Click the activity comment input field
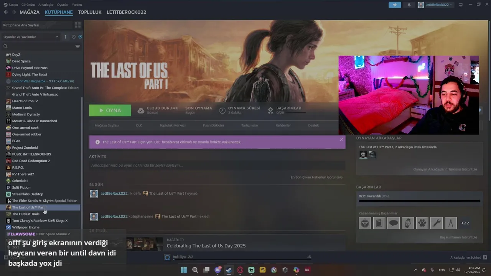 pyautogui.click(x=217, y=165)
